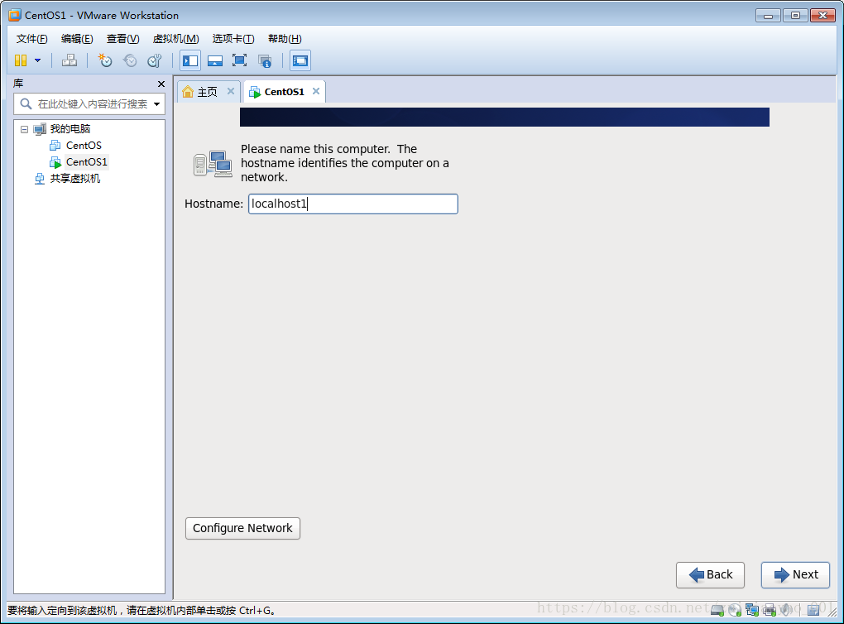Open the 选项卡(T) menu

[233, 39]
